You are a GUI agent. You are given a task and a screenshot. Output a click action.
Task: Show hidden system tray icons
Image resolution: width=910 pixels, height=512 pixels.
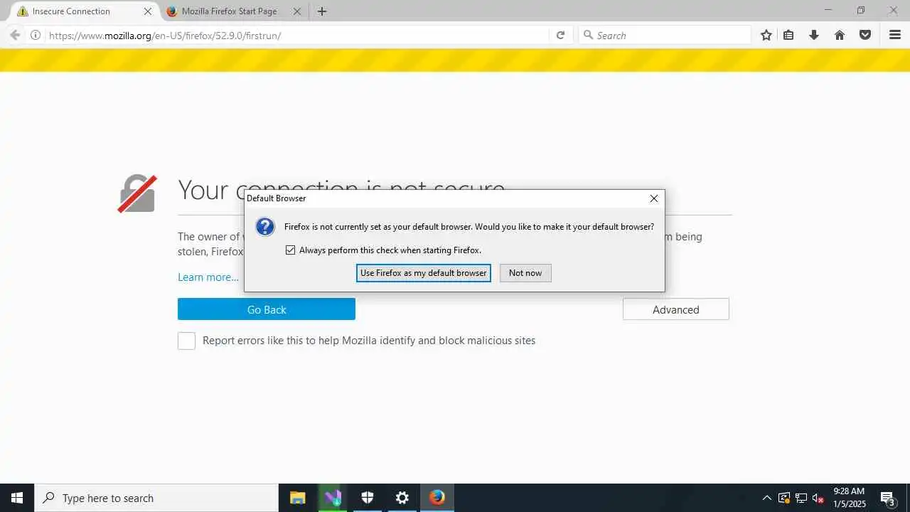pos(766,498)
